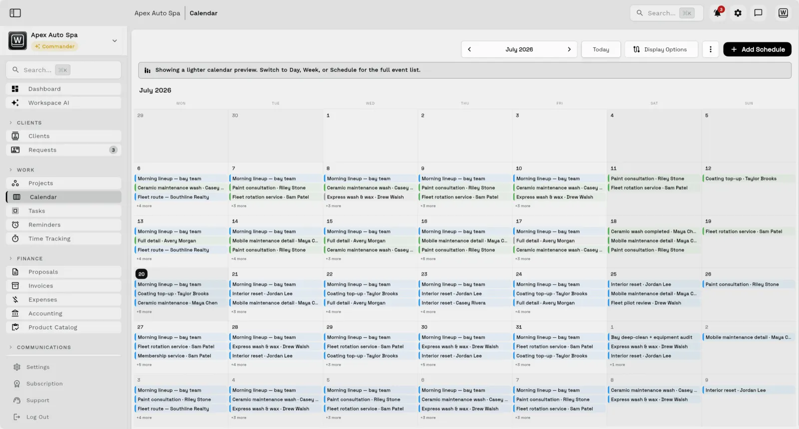This screenshot has height=429, width=799.
Task: Open the notifications bell
Action: (x=717, y=13)
